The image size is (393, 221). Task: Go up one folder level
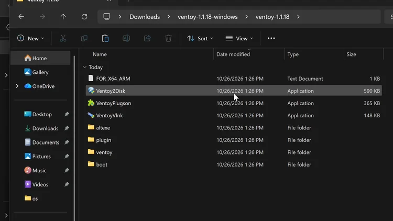point(63,17)
